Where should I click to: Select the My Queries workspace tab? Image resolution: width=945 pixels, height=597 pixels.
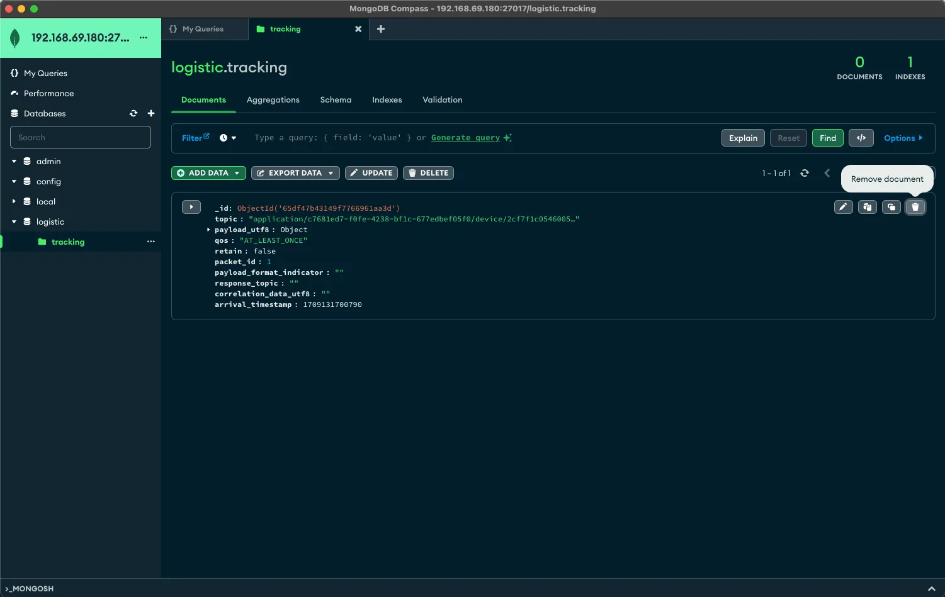point(205,29)
